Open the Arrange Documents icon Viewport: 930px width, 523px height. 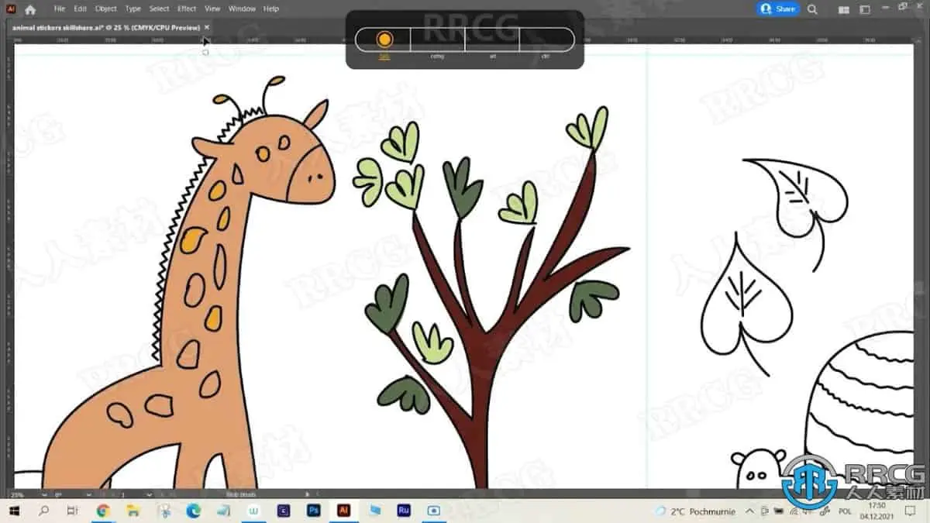[x=844, y=9]
